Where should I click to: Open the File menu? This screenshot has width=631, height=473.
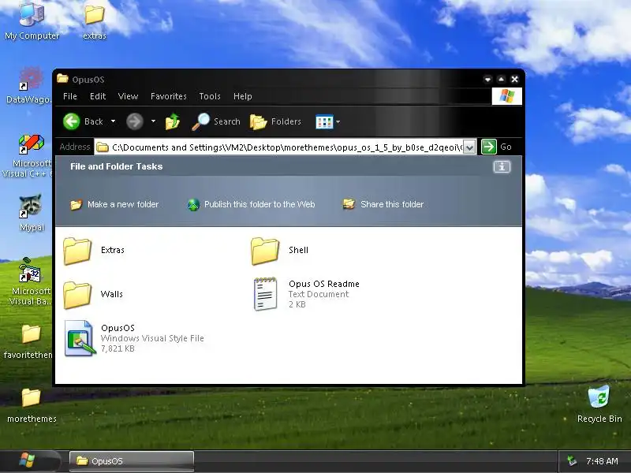(x=70, y=96)
